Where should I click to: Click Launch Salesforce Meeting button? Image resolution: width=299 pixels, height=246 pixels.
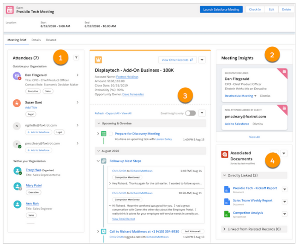[x=221, y=9]
